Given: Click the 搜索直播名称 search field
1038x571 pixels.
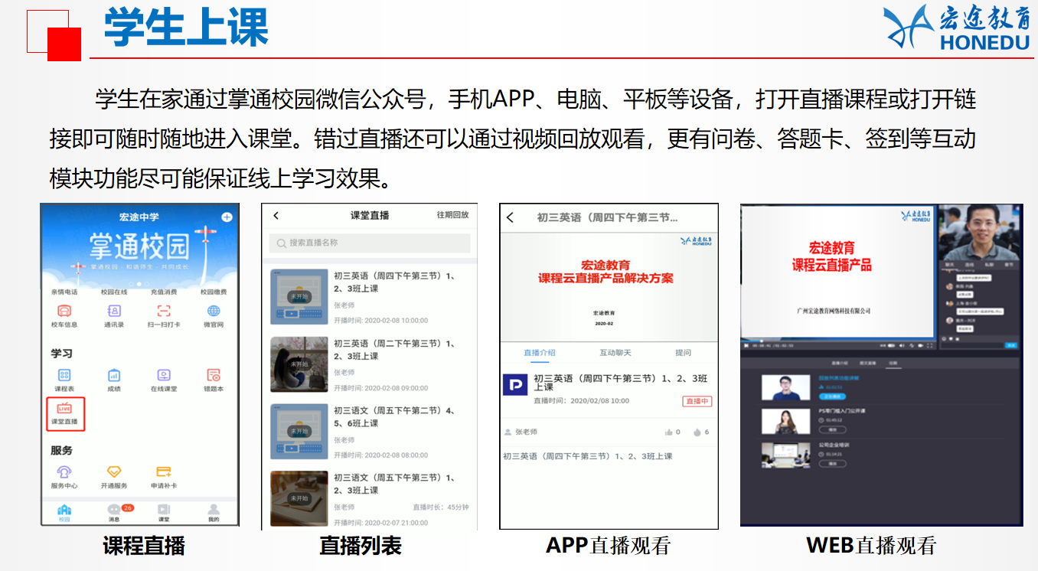Looking at the screenshot, I should click(x=370, y=243).
